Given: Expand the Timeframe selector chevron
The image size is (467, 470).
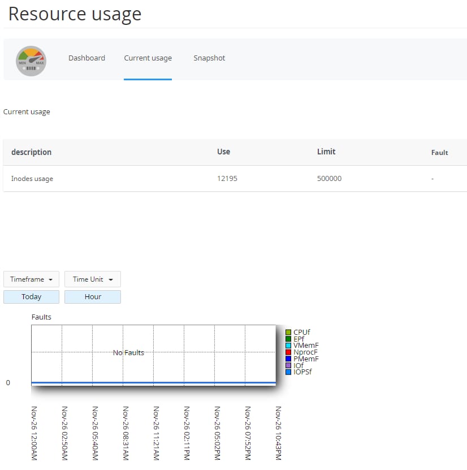Looking at the screenshot, I should (50, 279).
